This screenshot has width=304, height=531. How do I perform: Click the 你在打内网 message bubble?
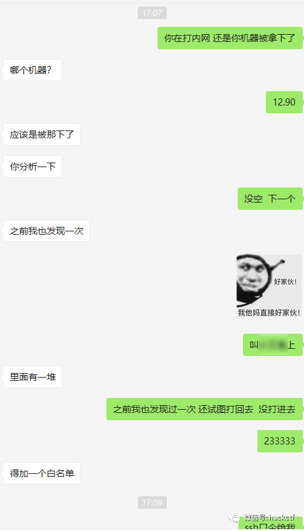tap(230, 38)
